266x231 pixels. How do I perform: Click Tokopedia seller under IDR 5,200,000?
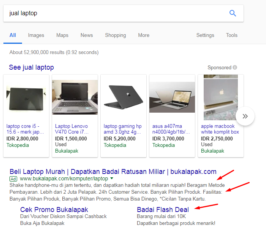point(115,145)
